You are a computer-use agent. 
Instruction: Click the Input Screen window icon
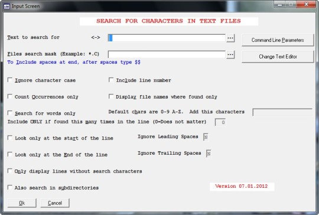pos(6,6)
